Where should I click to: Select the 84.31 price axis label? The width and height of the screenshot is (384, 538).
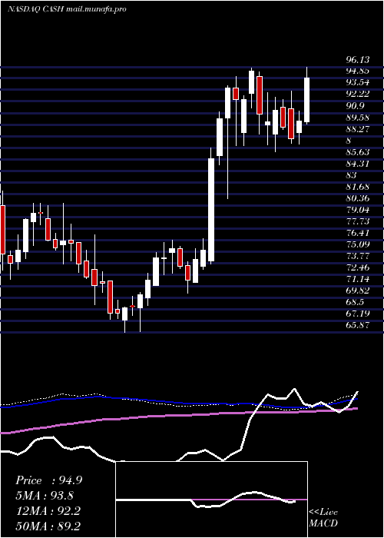click(357, 164)
